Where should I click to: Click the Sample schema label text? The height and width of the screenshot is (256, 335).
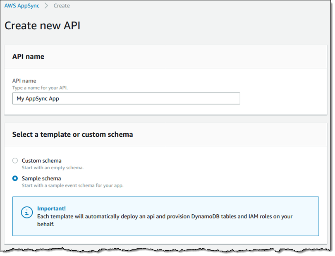pyautogui.click(x=41, y=178)
